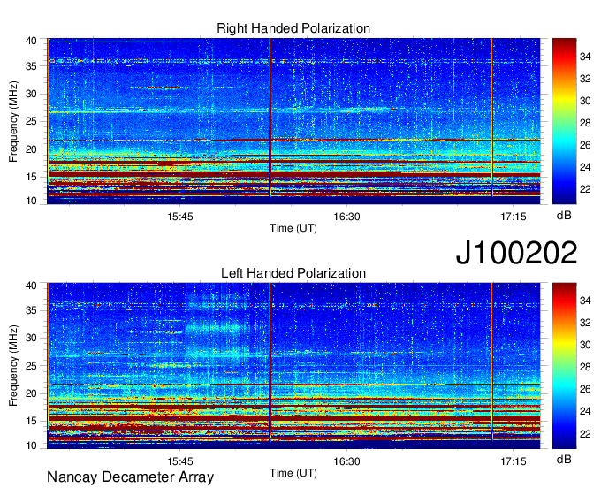Select the "J100202" observation label

pyautogui.click(x=516, y=253)
